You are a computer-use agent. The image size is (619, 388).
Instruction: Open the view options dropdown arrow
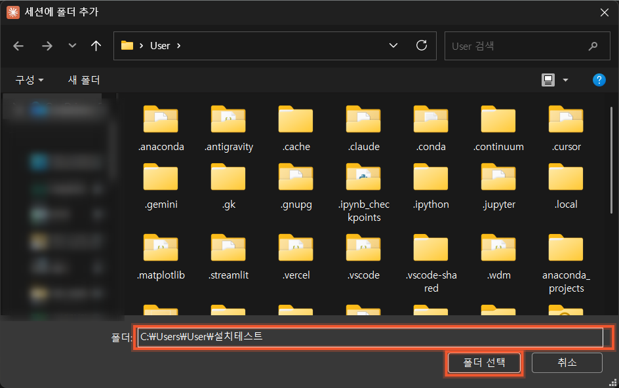[565, 80]
